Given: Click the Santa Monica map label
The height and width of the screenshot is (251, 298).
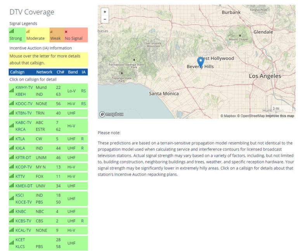Looking at the screenshot, I should pyautogui.click(x=164, y=93).
